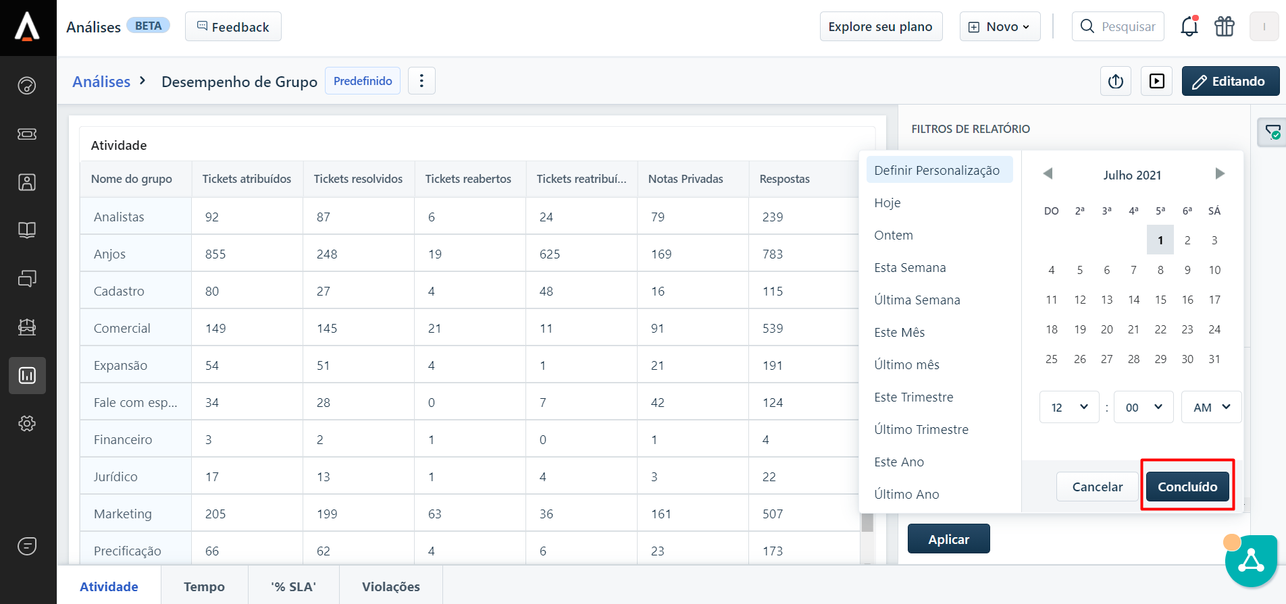Select the Último mês preset

906,365
